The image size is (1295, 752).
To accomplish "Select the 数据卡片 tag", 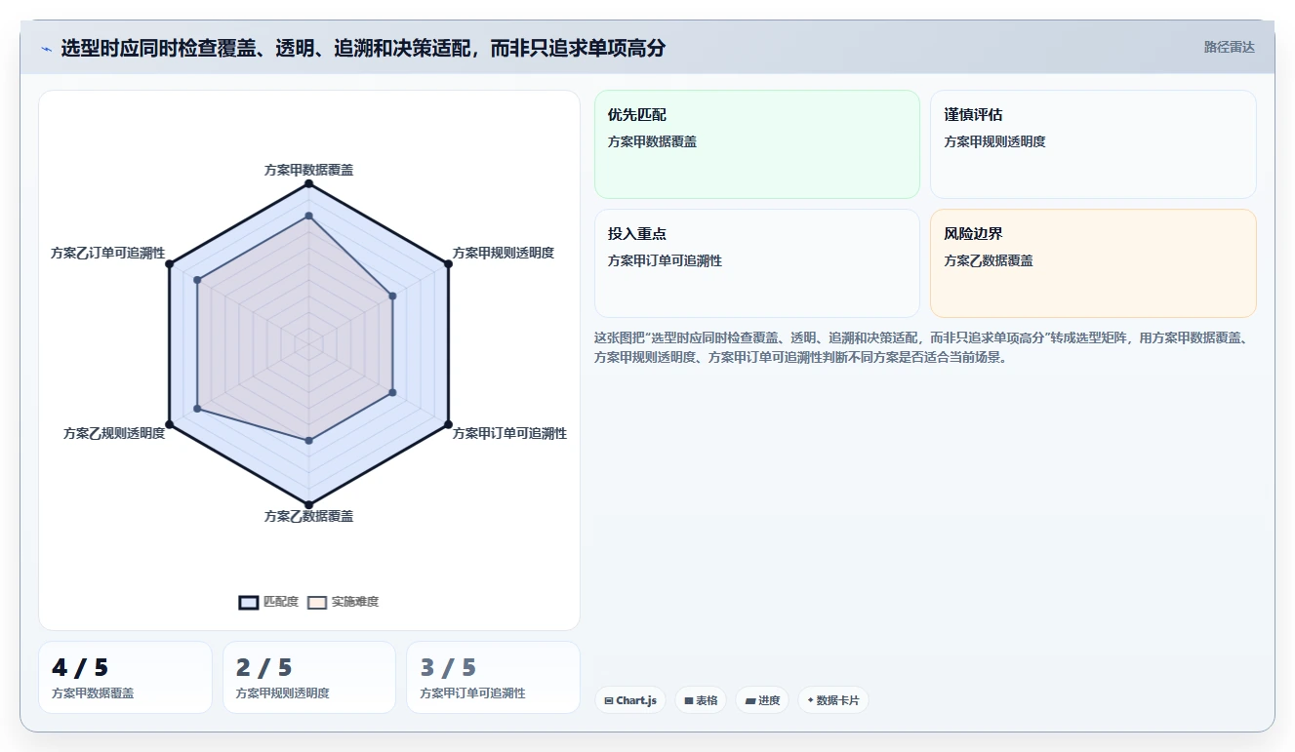I will pyautogui.click(x=833, y=700).
